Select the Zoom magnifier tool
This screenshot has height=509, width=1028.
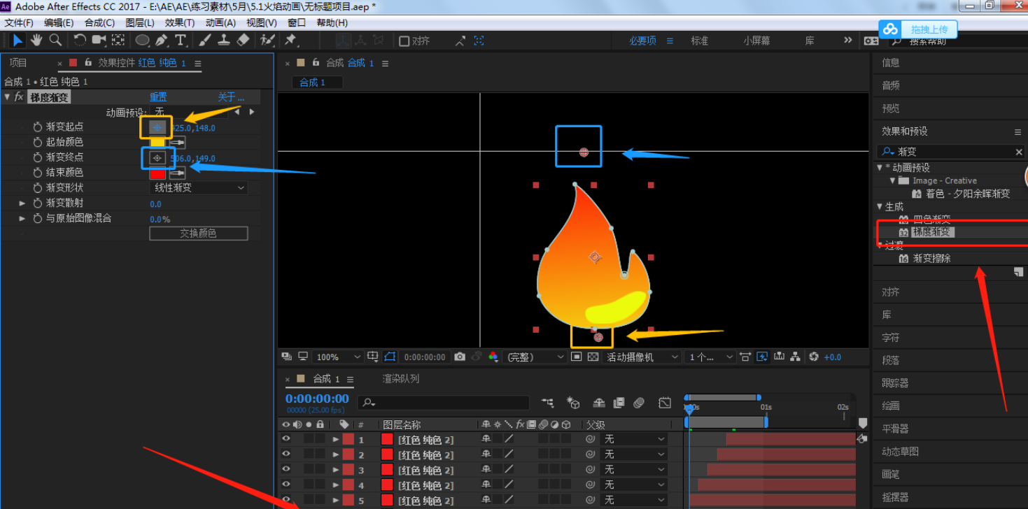coord(55,41)
